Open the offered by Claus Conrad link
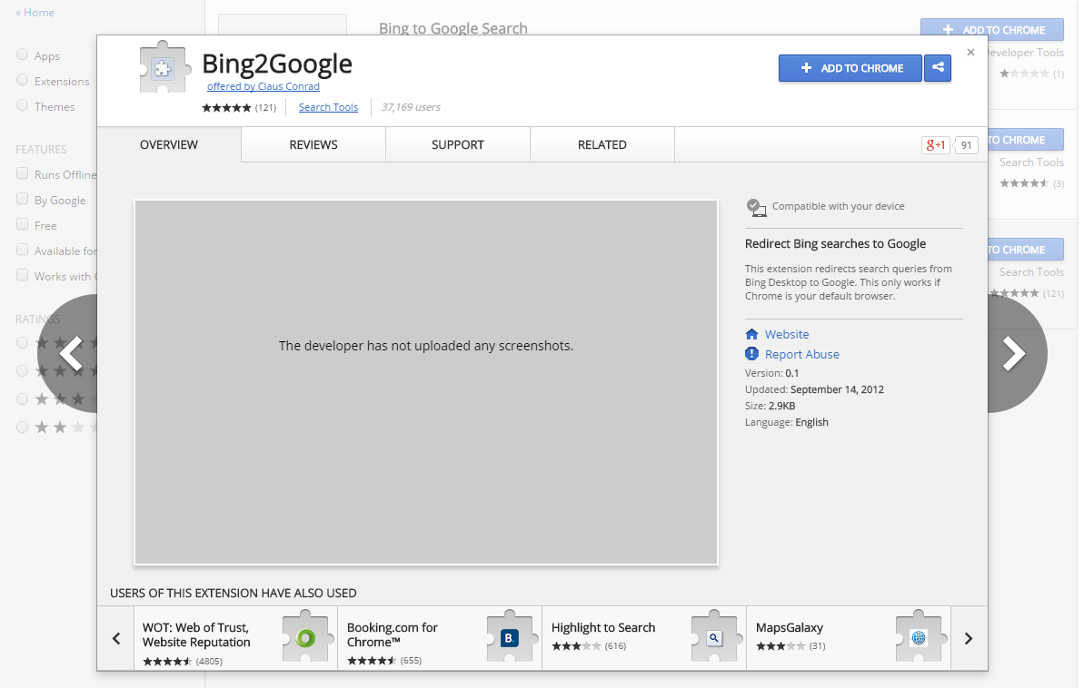This screenshot has width=1084, height=688. pyautogui.click(x=264, y=86)
